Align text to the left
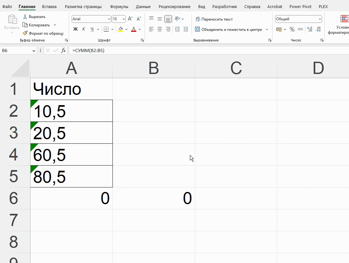Viewport: 349px width, 263px height. click(x=151, y=29)
